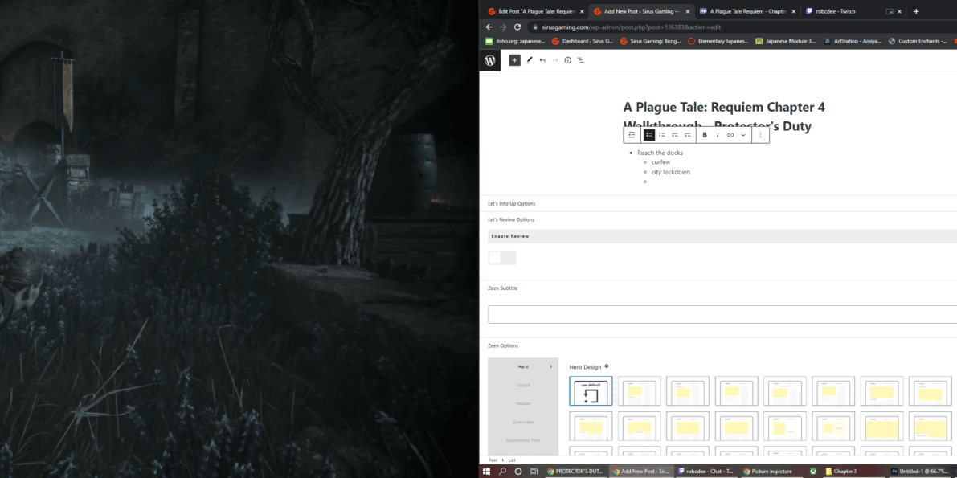Open the block inserter plus button
This screenshot has width=957, height=478.
(x=515, y=60)
